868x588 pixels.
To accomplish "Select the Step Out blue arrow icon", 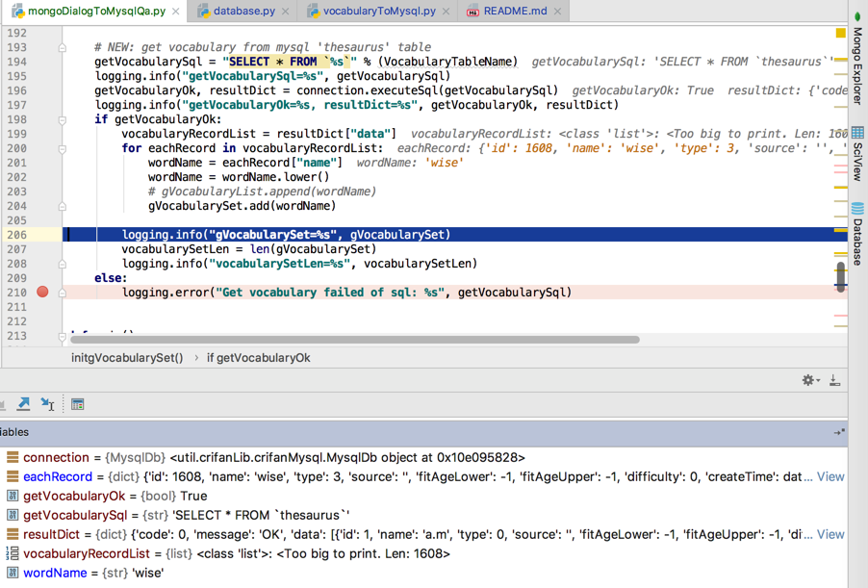I will point(23,403).
